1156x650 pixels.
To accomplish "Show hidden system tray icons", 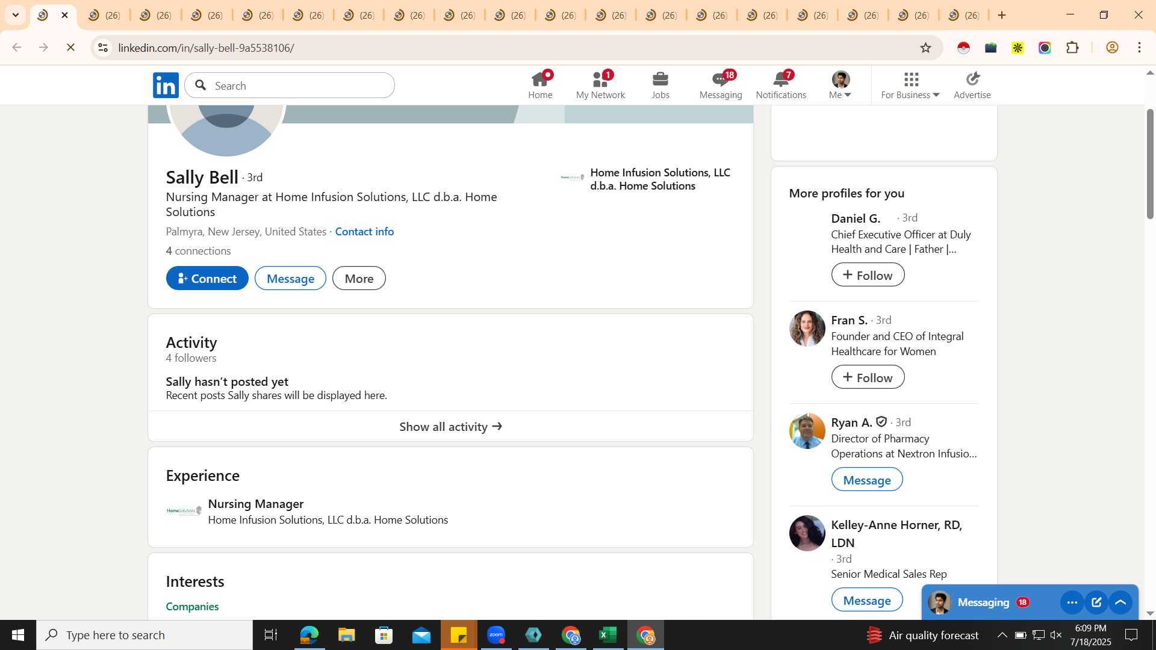I will point(1002,635).
